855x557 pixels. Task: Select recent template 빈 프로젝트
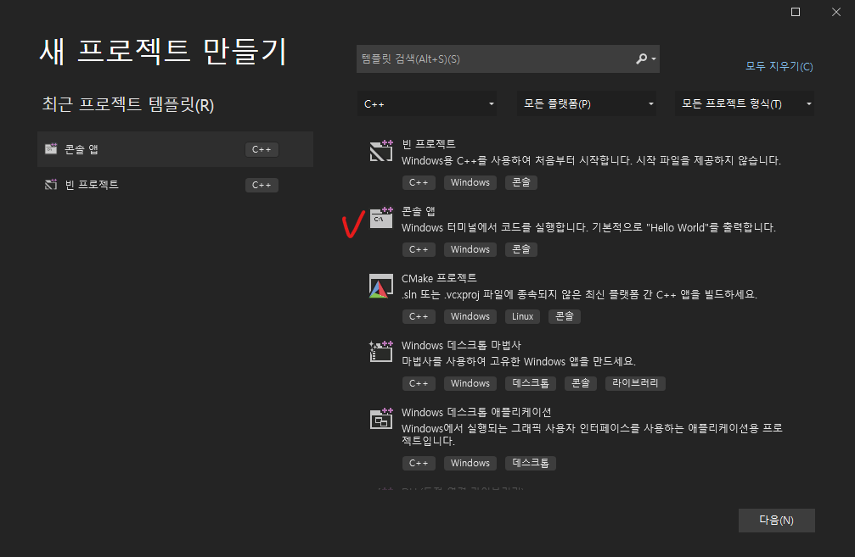(175, 185)
